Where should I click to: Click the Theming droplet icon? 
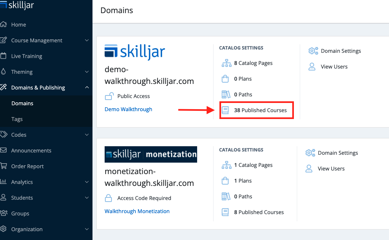pos(3,72)
